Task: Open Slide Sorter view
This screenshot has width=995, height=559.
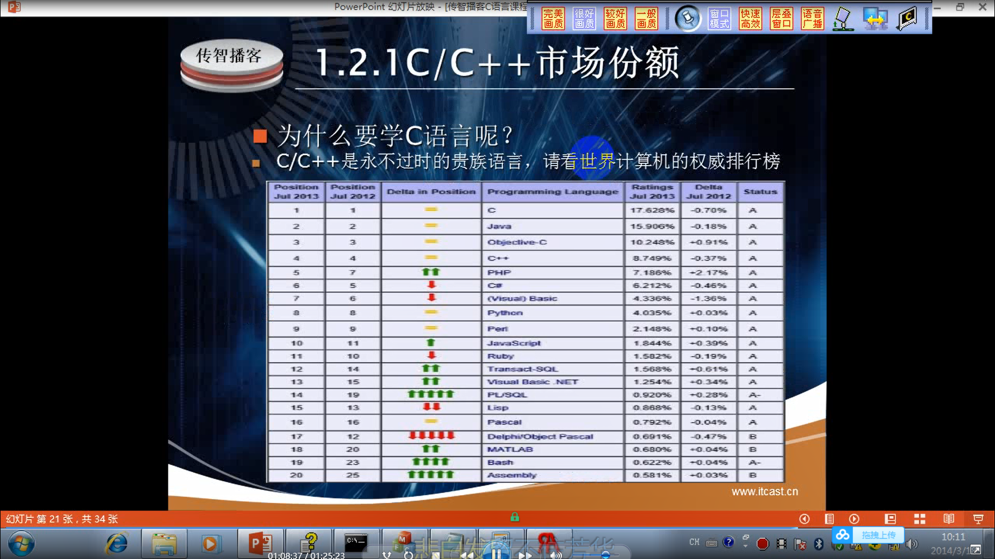Action: coord(919,519)
